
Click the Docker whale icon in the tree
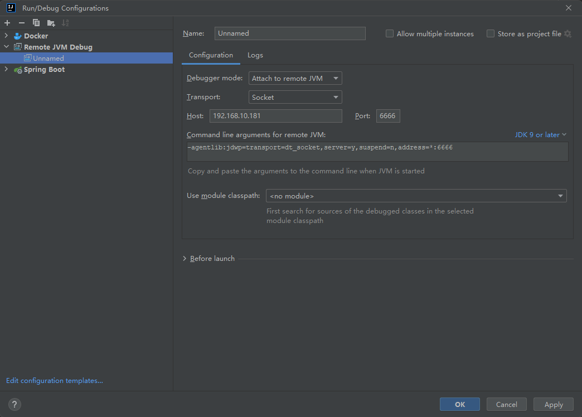click(18, 36)
